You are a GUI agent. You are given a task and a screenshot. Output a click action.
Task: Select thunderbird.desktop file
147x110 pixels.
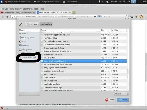[x=84, y=54]
